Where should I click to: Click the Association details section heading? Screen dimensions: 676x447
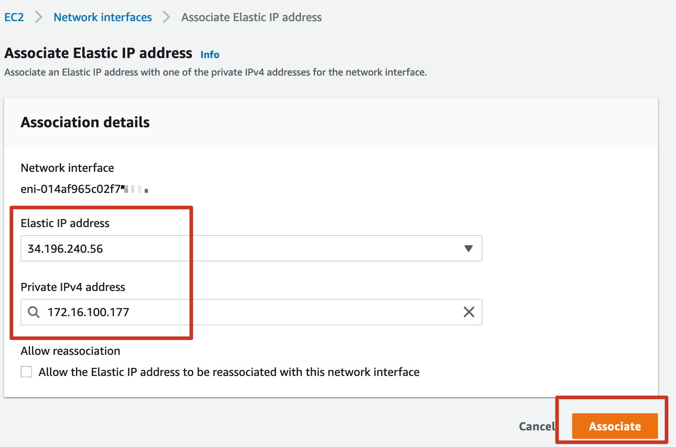pyautogui.click(x=85, y=122)
